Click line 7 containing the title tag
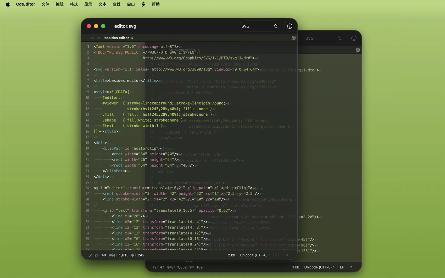 click(x=126, y=81)
